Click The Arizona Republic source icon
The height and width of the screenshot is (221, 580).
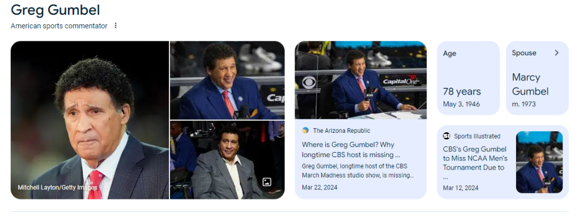coord(305,131)
